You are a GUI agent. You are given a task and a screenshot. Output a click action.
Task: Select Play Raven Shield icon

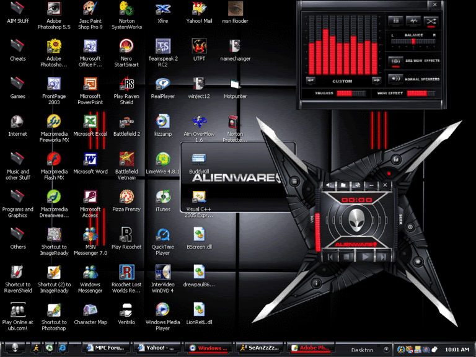coord(126,90)
